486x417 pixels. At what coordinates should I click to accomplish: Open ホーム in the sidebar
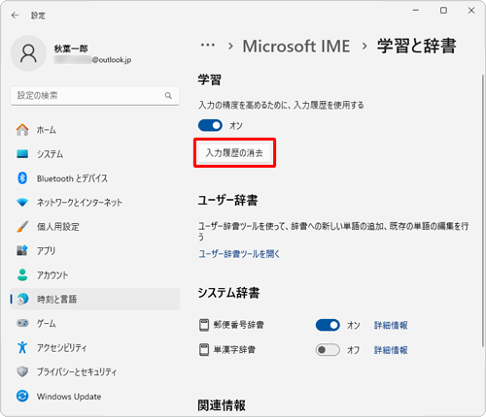pos(95,130)
